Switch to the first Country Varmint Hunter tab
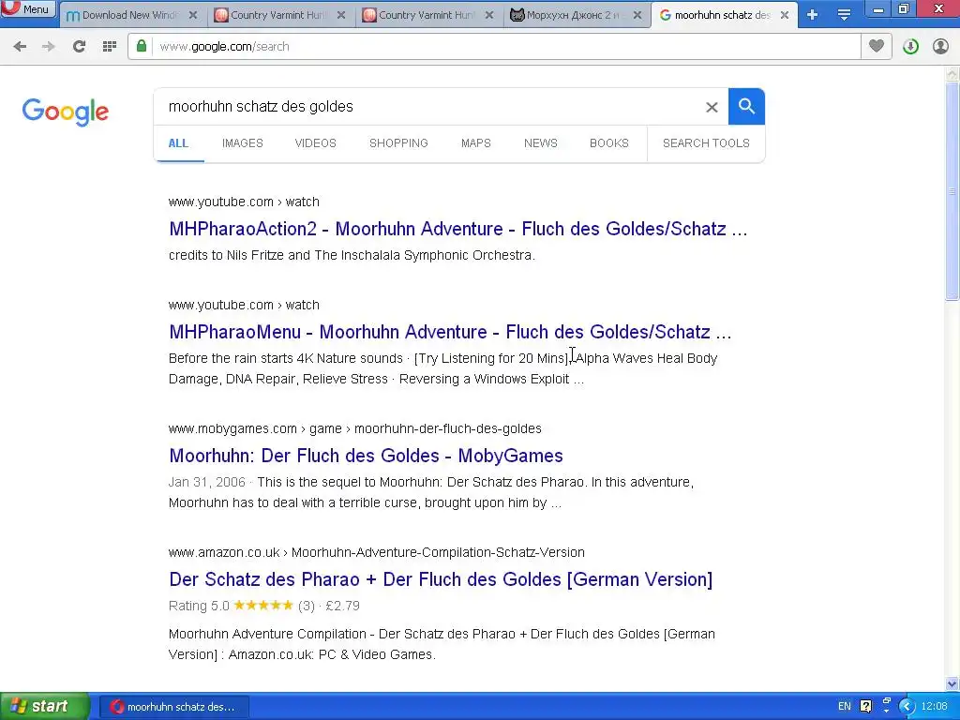Screen dimensions: 960x720 point(279,15)
